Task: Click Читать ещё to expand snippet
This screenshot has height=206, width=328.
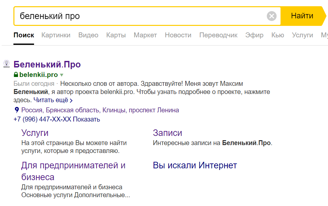Action: click(53, 100)
